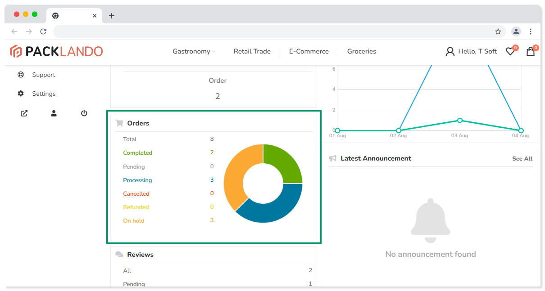The height and width of the screenshot is (291, 545).
Task: Click the Order count value 2
Action: point(218,96)
